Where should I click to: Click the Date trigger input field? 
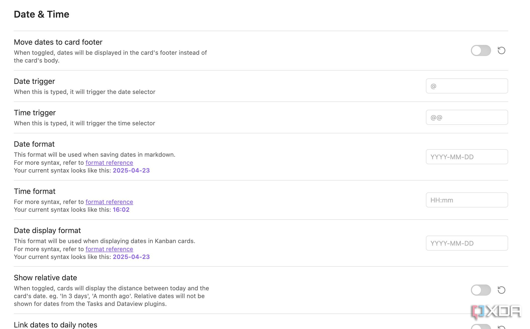[x=467, y=86]
